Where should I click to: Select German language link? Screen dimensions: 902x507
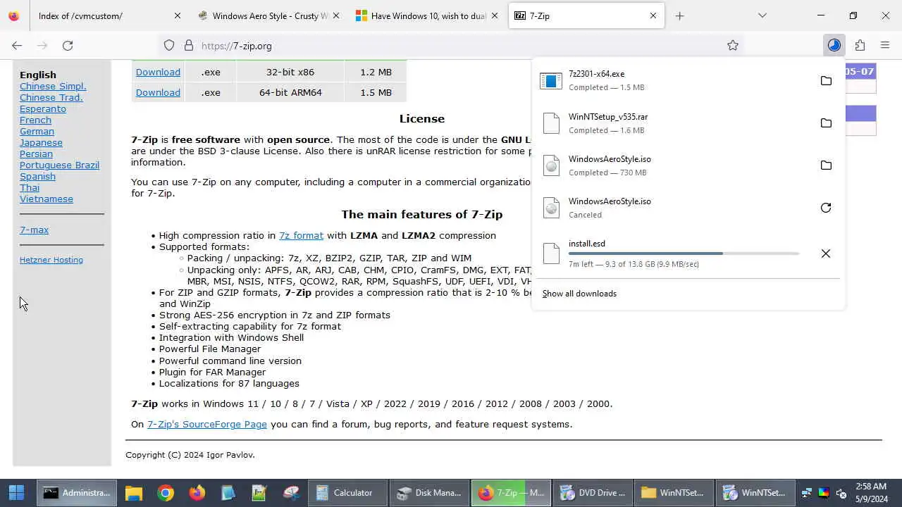pos(37,131)
